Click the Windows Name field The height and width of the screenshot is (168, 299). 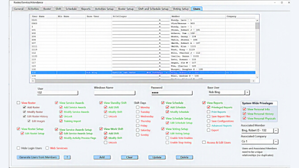click(x=114, y=93)
